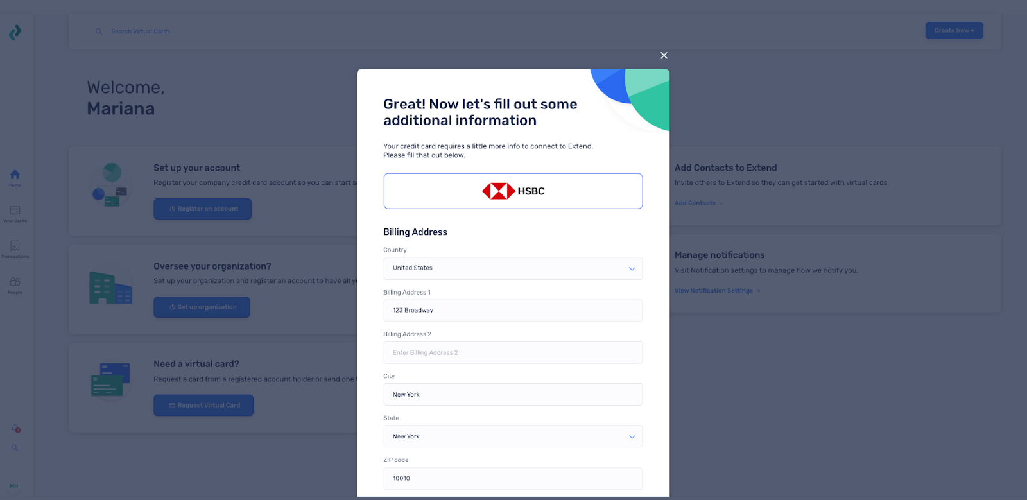The height and width of the screenshot is (500, 1027).
Task: Click the Manage notifications heading
Action: [x=720, y=255]
